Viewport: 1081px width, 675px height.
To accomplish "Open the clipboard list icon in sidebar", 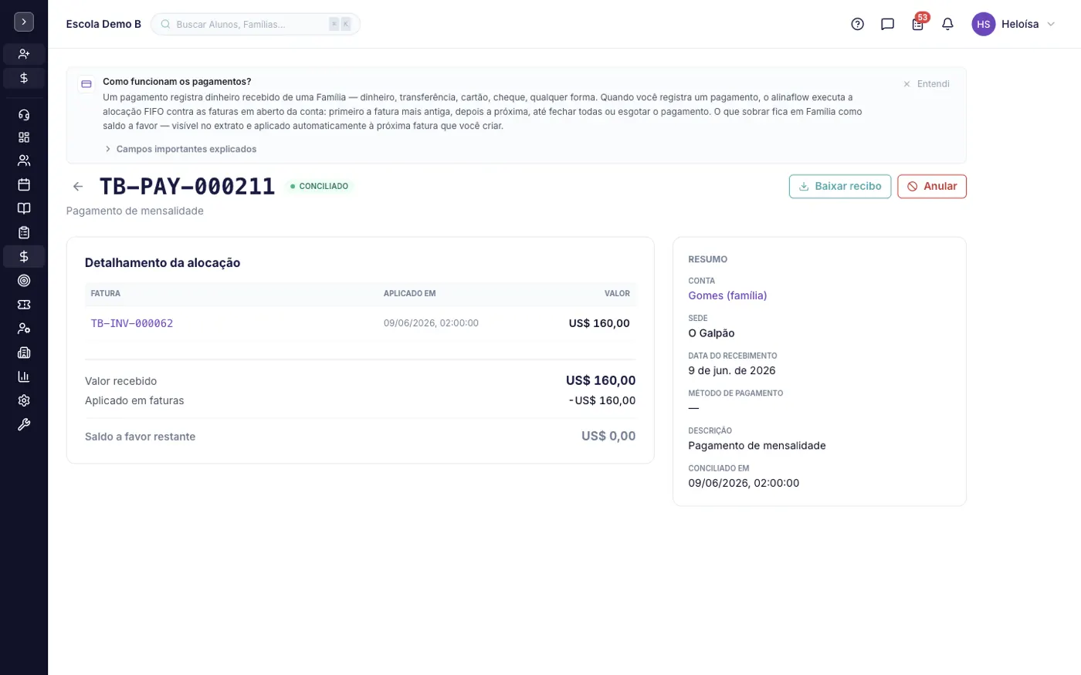I will click(x=24, y=232).
